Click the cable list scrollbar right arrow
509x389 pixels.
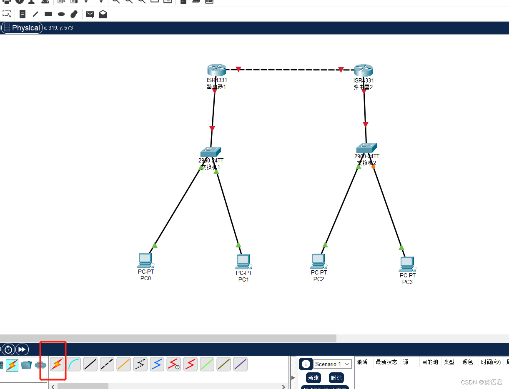click(x=284, y=387)
